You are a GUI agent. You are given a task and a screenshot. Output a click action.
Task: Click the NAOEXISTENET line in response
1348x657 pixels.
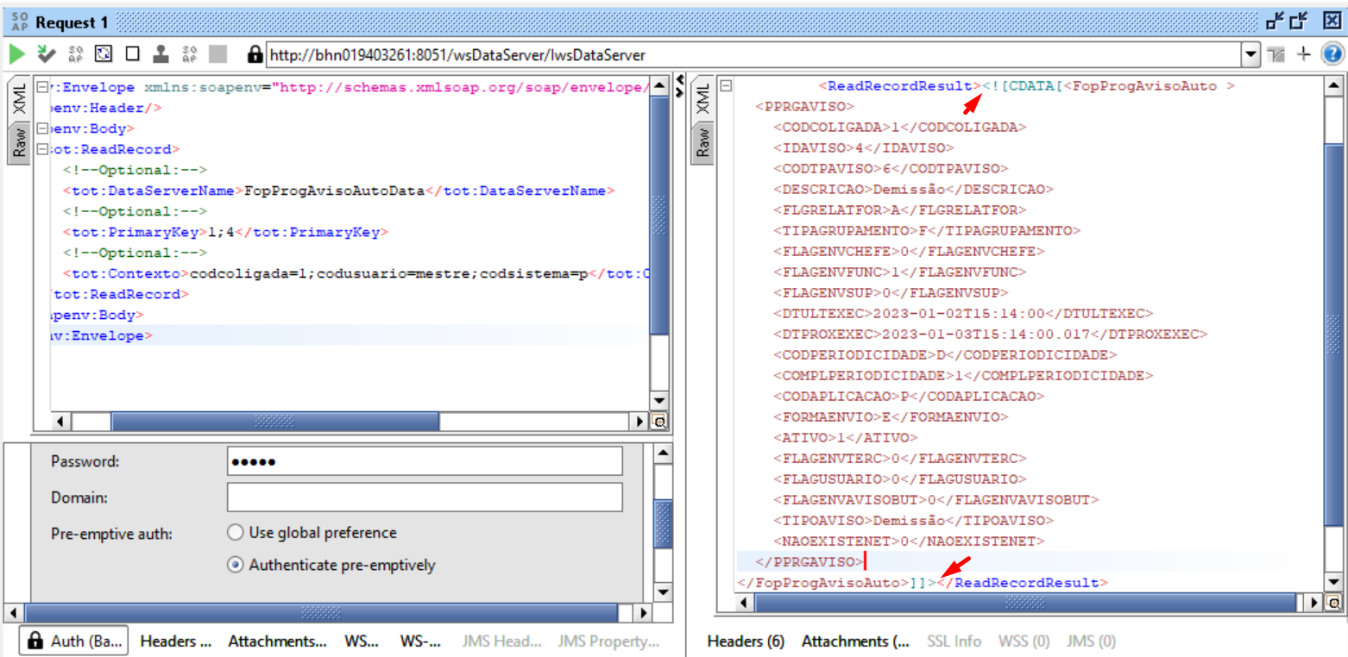pos(909,541)
